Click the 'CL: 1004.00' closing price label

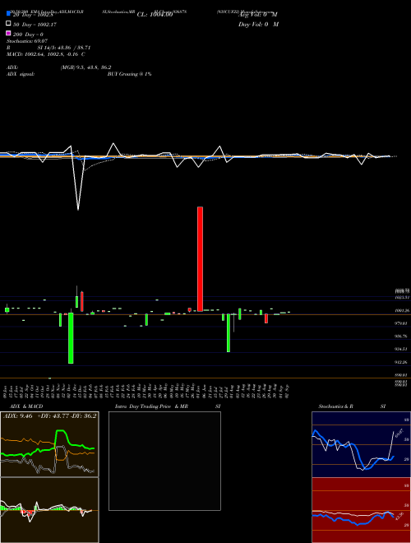[155, 15]
